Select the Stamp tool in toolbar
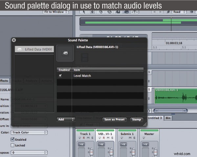Viewport: 197px width, 157px height. coord(126,12)
